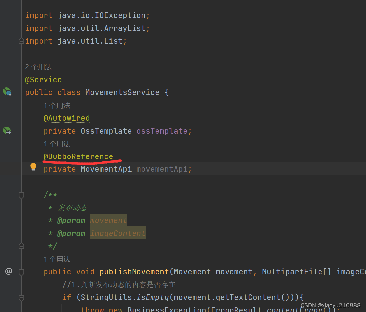Viewport: 366px width, 312px height.
Task: Collapse the Javadoc comment block fold control
Action: 21,246
